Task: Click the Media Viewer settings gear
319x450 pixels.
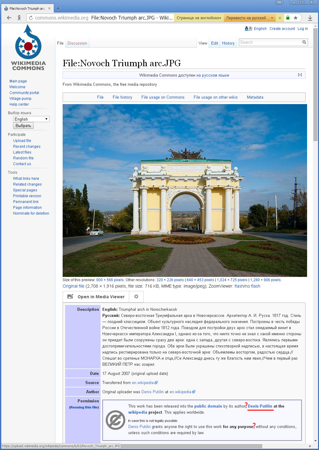Action: click(x=136, y=296)
